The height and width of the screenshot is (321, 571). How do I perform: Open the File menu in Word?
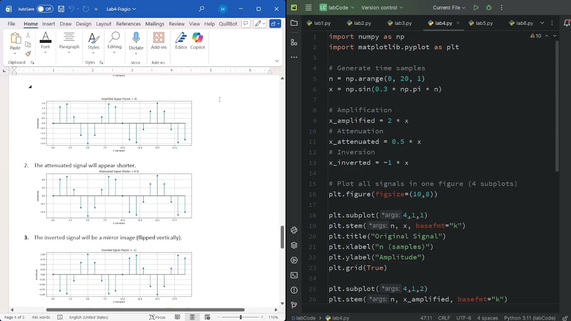click(11, 24)
